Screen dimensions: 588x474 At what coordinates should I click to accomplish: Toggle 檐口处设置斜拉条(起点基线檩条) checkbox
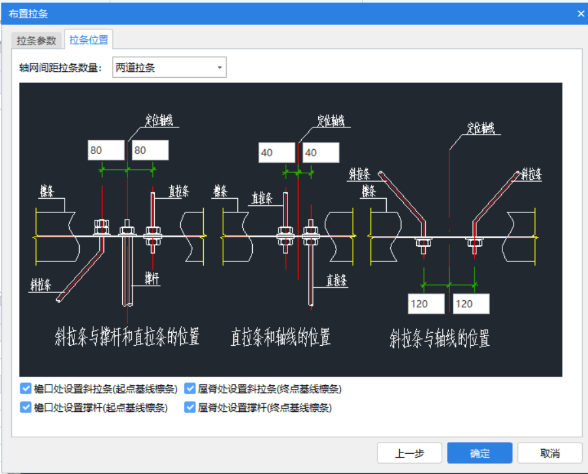click(25, 388)
